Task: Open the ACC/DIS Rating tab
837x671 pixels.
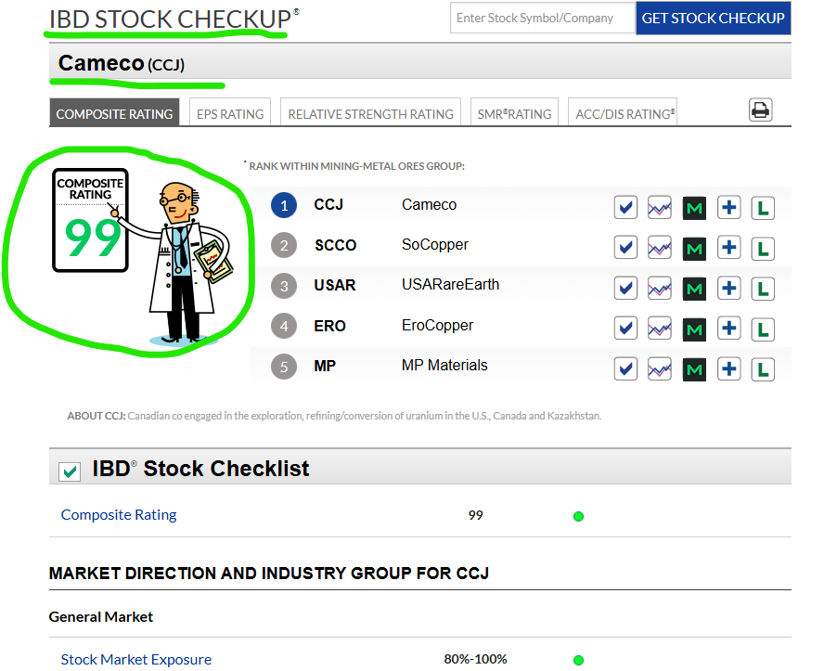Action: click(x=623, y=112)
